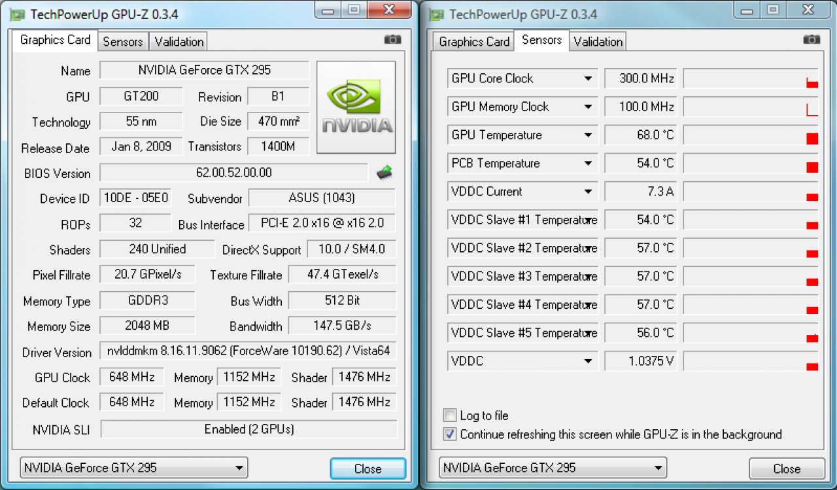Image resolution: width=837 pixels, height=490 pixels.
Task: Open the GPU Memory Clock sensor dropdown
Action: (588, 107)
